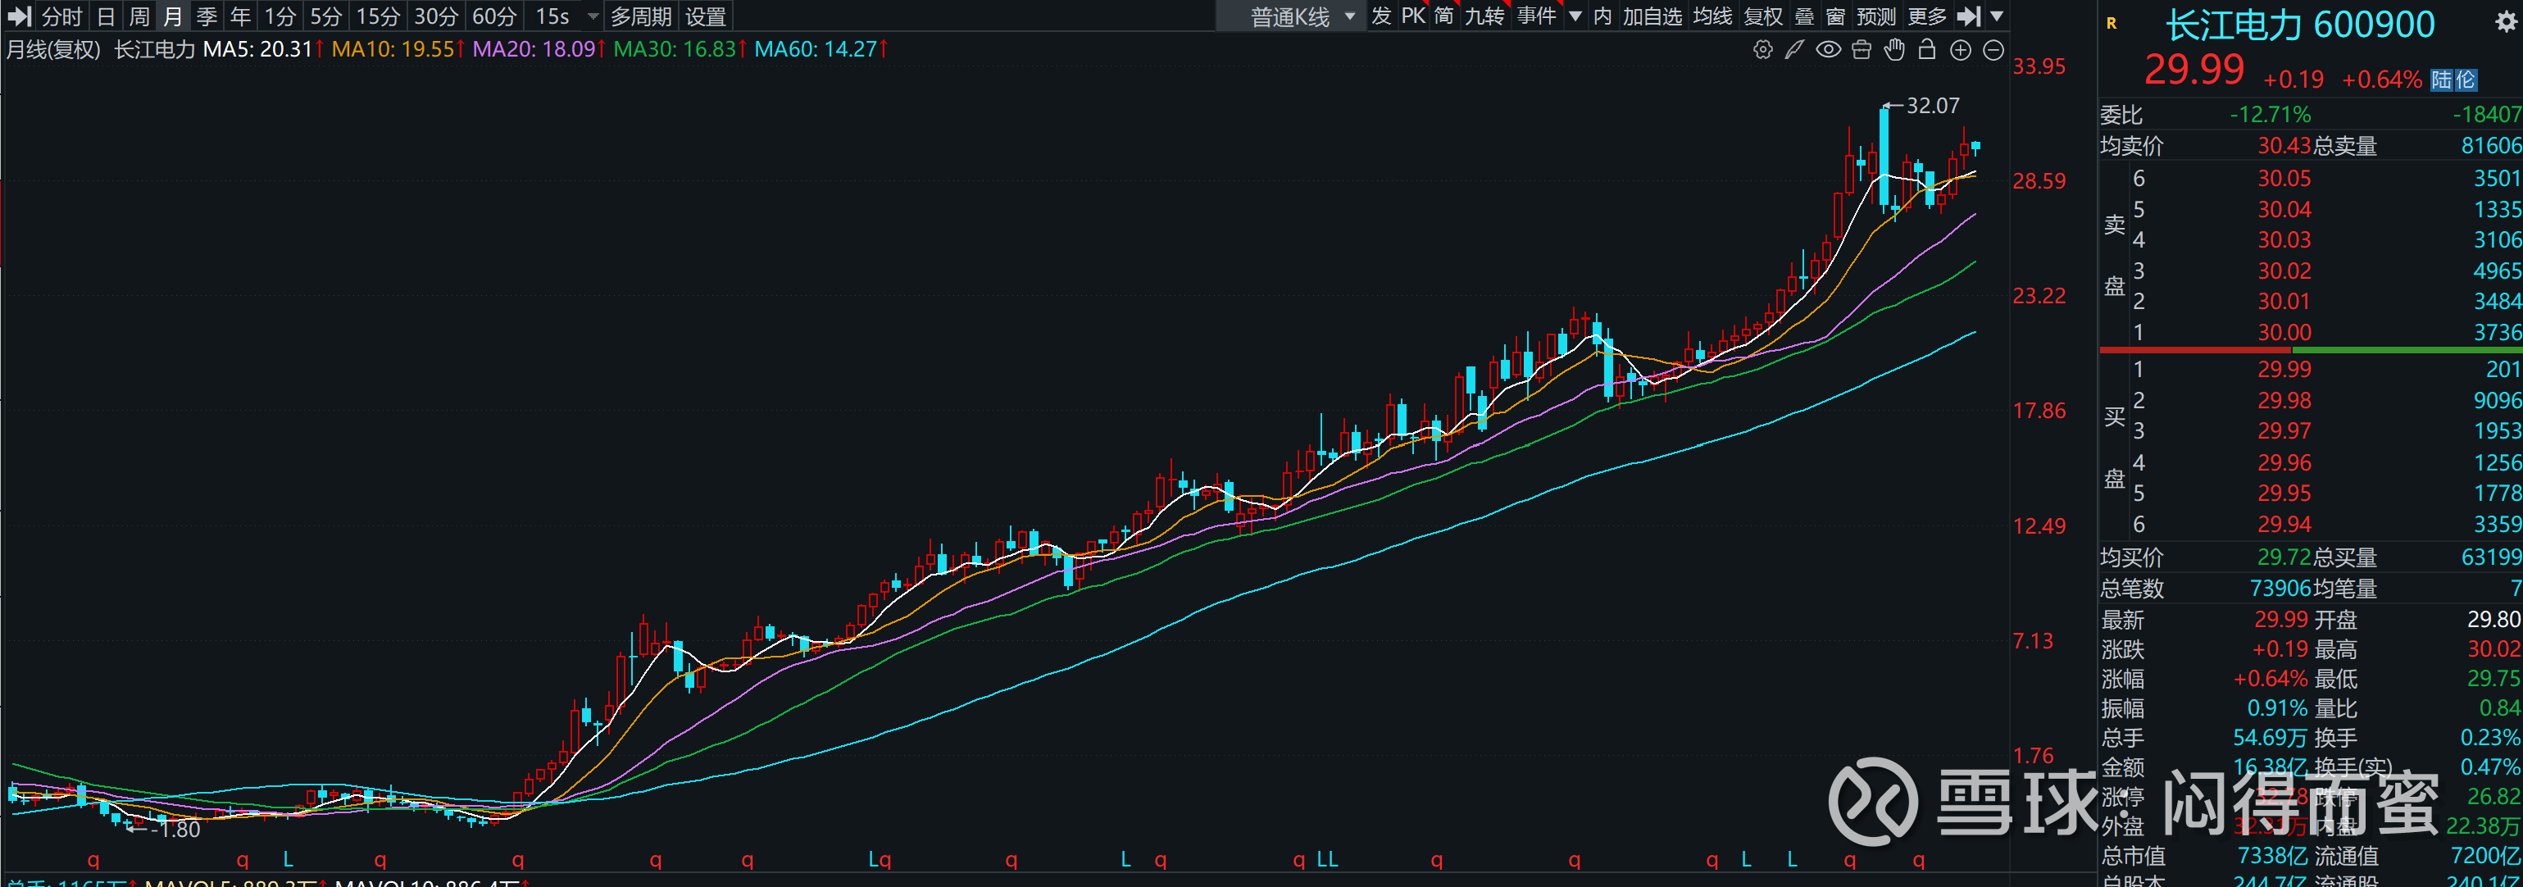Click buy level 6 price 29.94
This screenshot has height=887, width=2523.
pos(2284,525)
